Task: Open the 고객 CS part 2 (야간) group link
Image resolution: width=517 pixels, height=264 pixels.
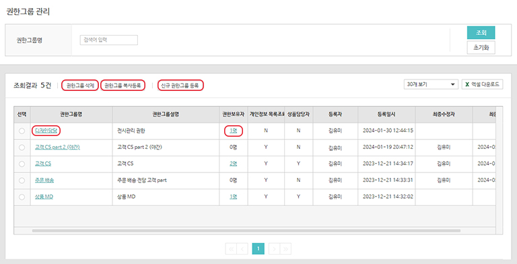Action: pyautogui.click(x=57, y=147)
